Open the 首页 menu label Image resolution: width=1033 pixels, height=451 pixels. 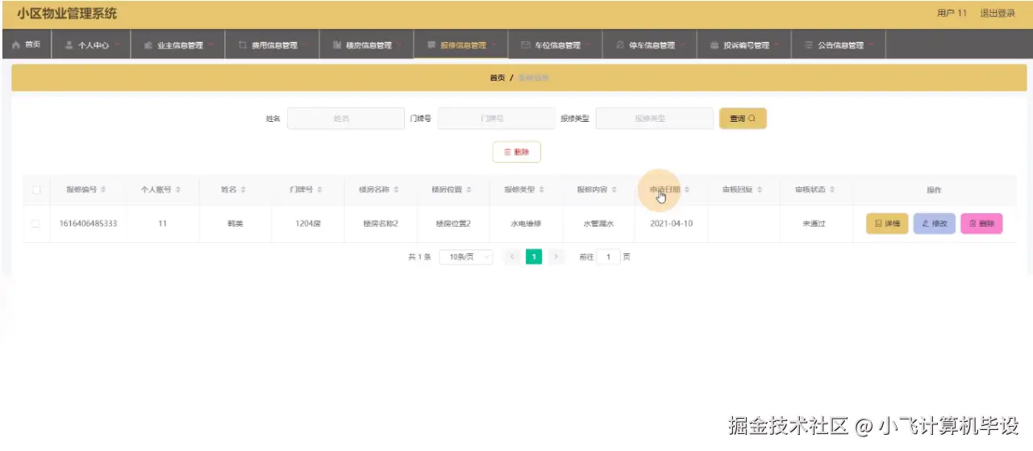pyautogui.click(x=32, y=45)
